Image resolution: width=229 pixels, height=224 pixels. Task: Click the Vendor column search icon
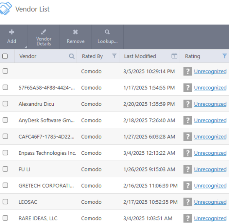click(x=72, y=56)
